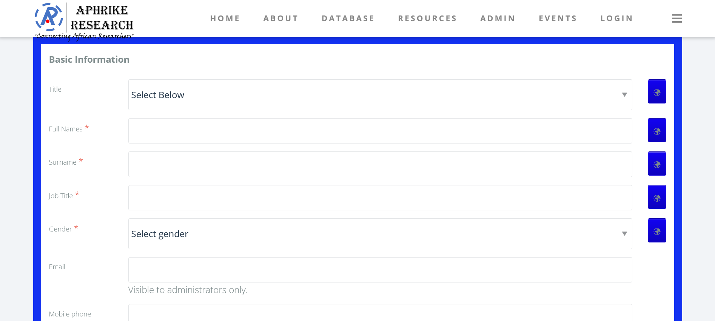Focus the Email input field

point(380,270)
